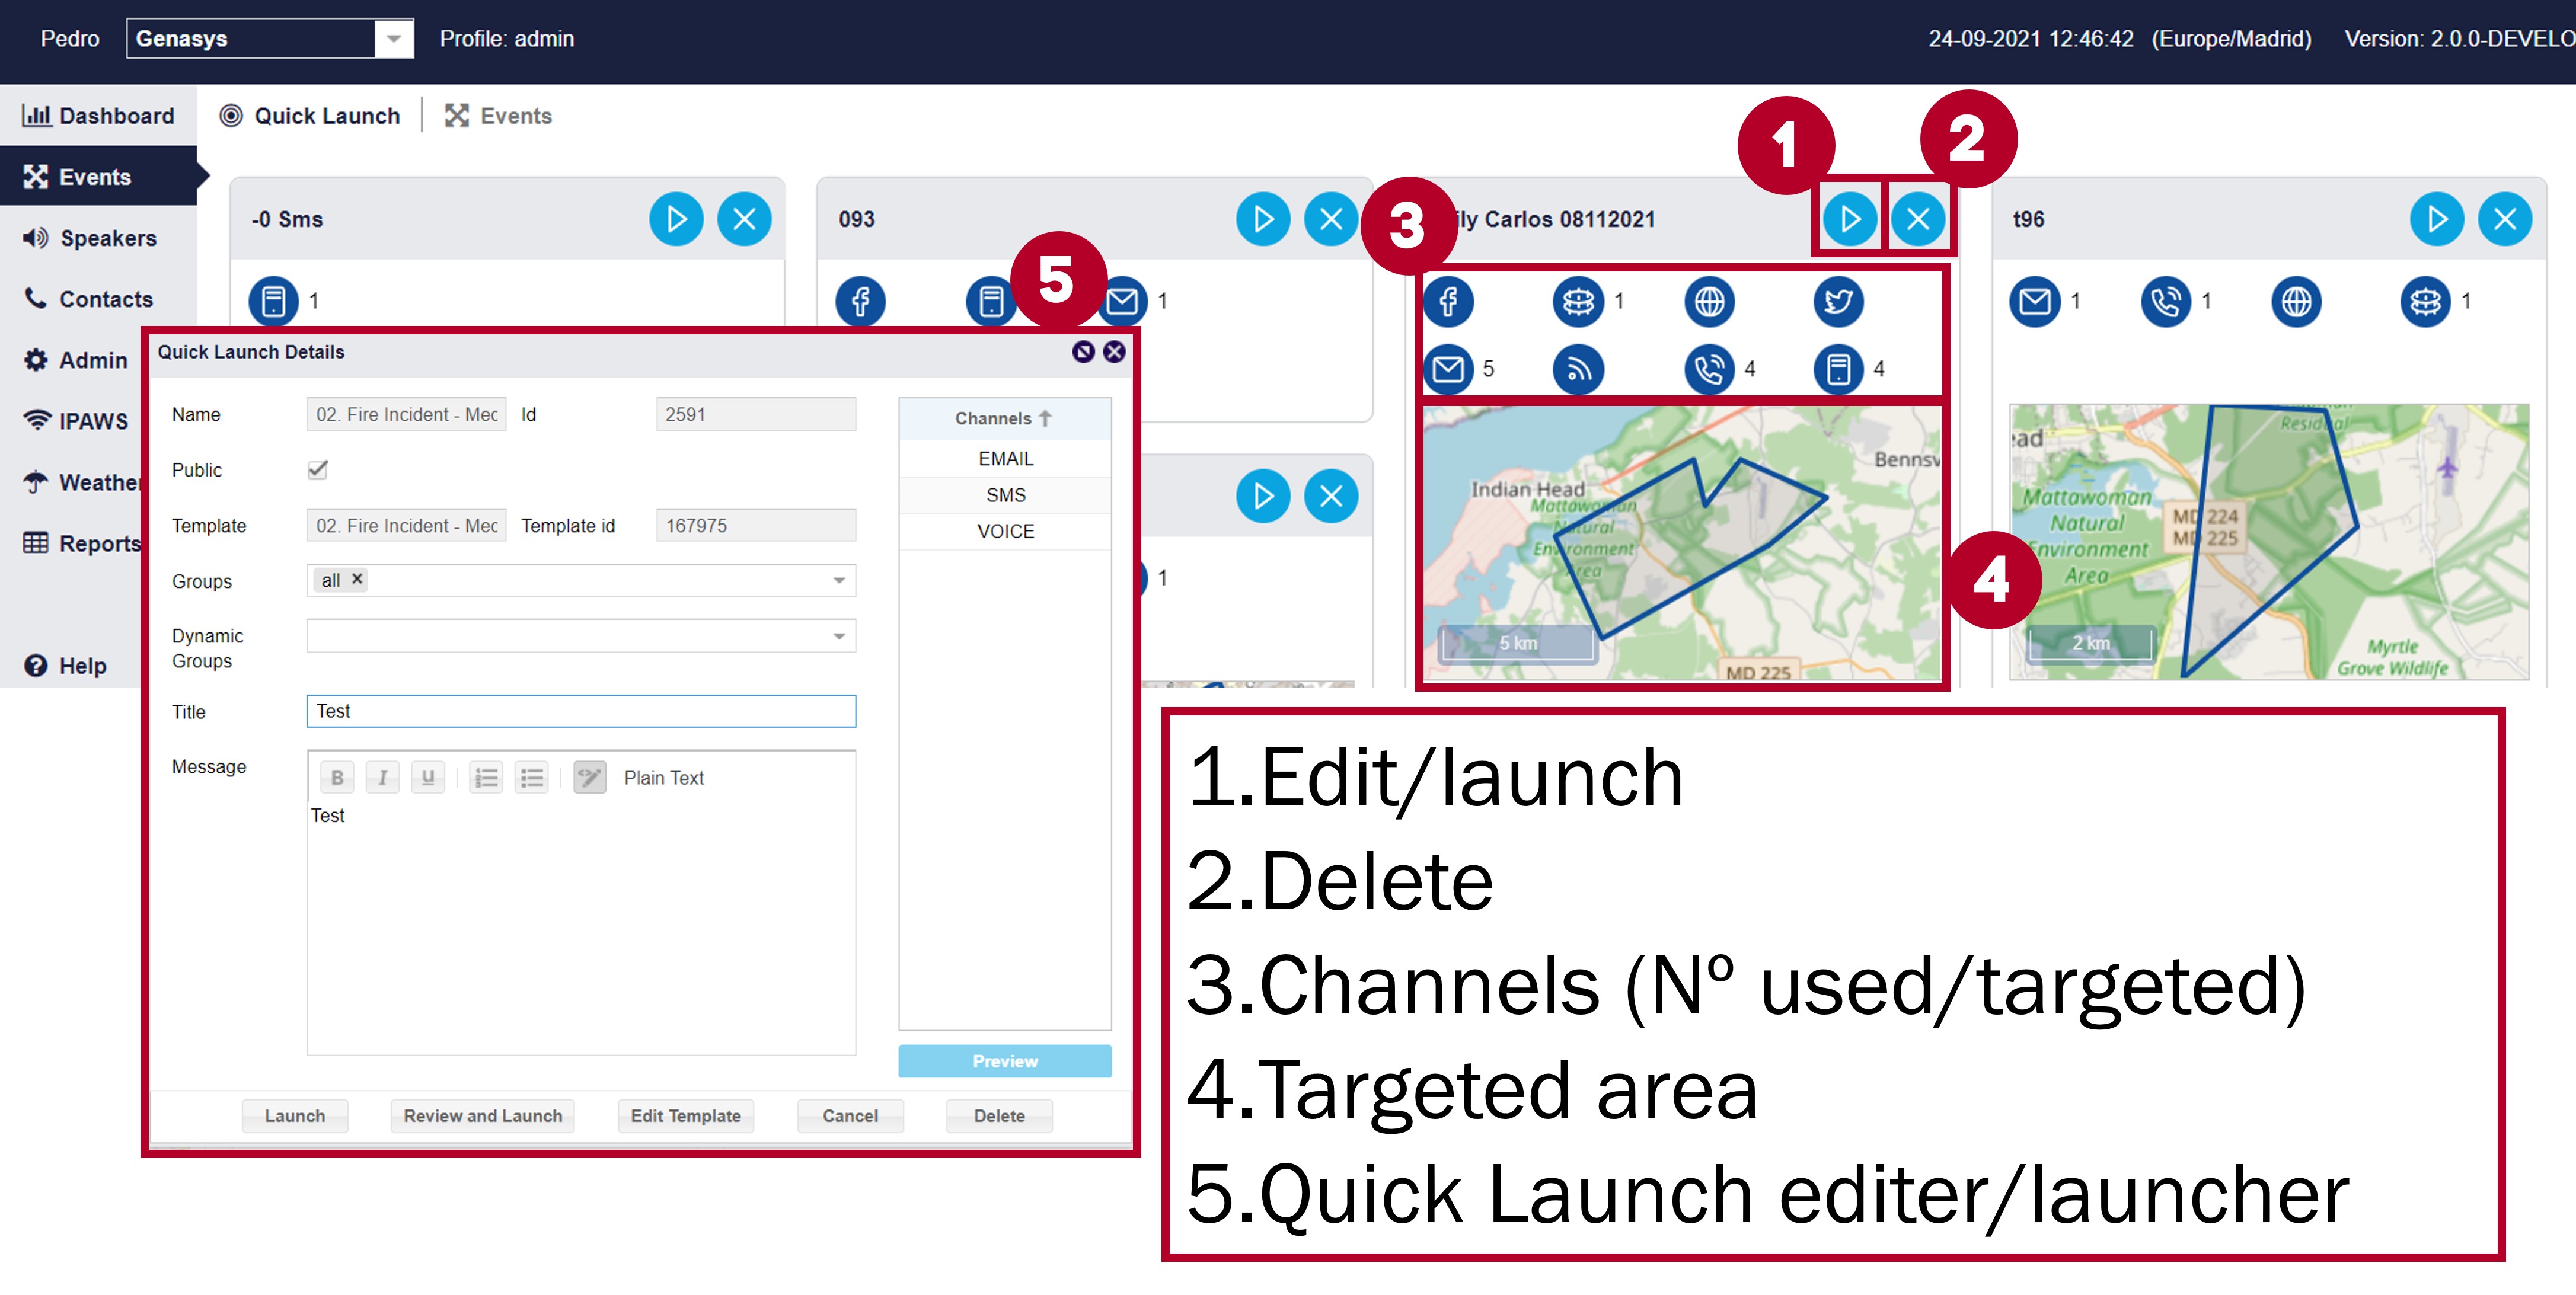Toggle the Public checkbox

tap(318, 469)
